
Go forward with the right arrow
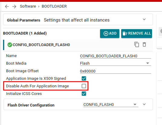14,6
